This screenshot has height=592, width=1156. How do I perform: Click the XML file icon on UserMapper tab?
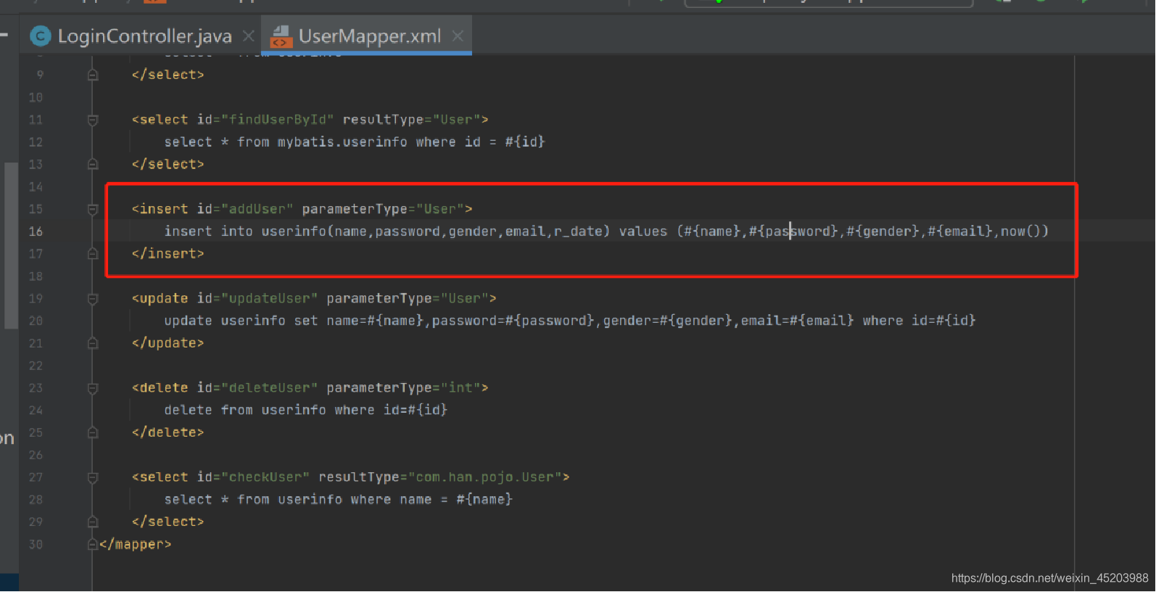point(281,36)
